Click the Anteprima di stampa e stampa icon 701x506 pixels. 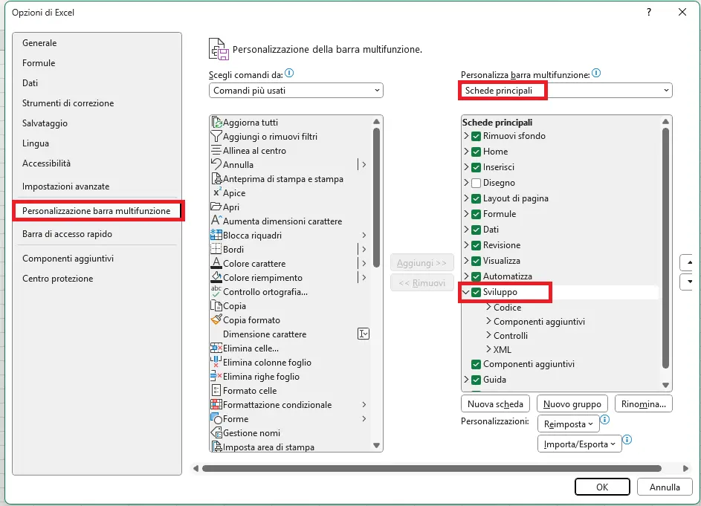pyautogui.click(x=216, y=179)
